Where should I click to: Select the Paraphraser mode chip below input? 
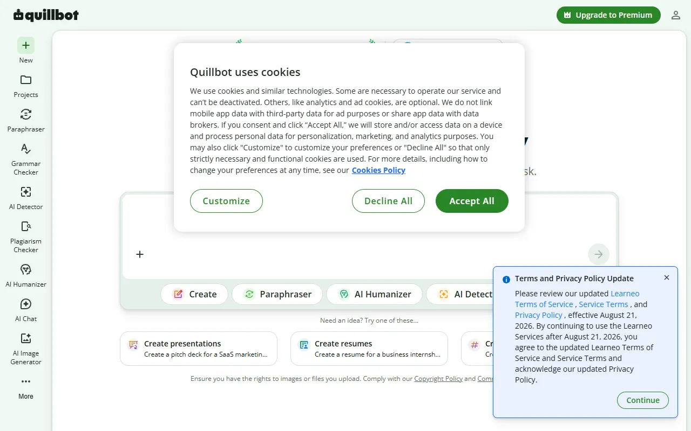[x=277, y=294]
